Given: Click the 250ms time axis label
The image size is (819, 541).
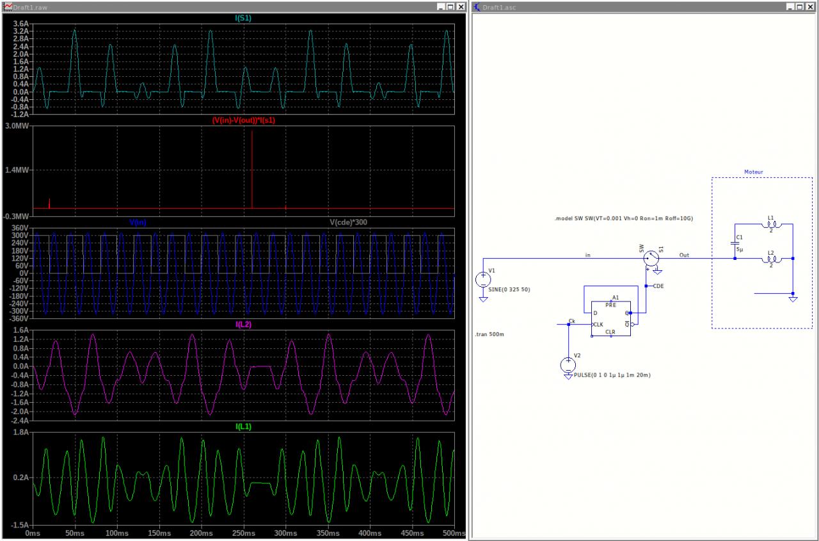Looking at the screenshot, I should 243,533.
